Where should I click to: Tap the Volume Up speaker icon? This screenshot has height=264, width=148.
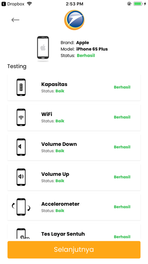(21, 177)
